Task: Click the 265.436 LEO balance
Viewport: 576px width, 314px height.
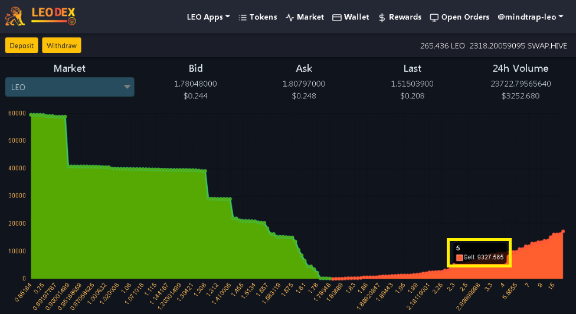Action: click(x=442, y=46)
